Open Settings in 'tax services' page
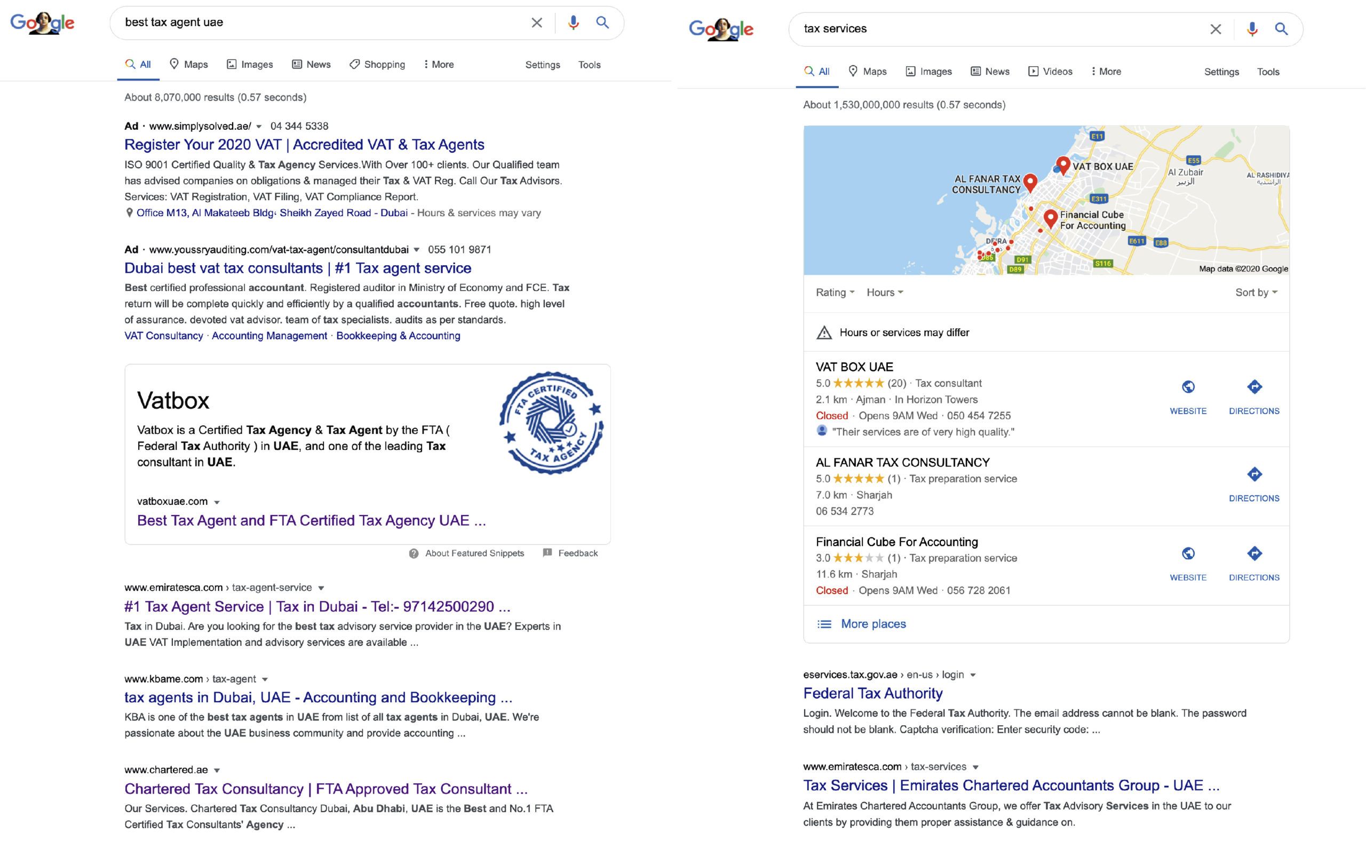This screenshot has width=1366, height=848. 1221,72
